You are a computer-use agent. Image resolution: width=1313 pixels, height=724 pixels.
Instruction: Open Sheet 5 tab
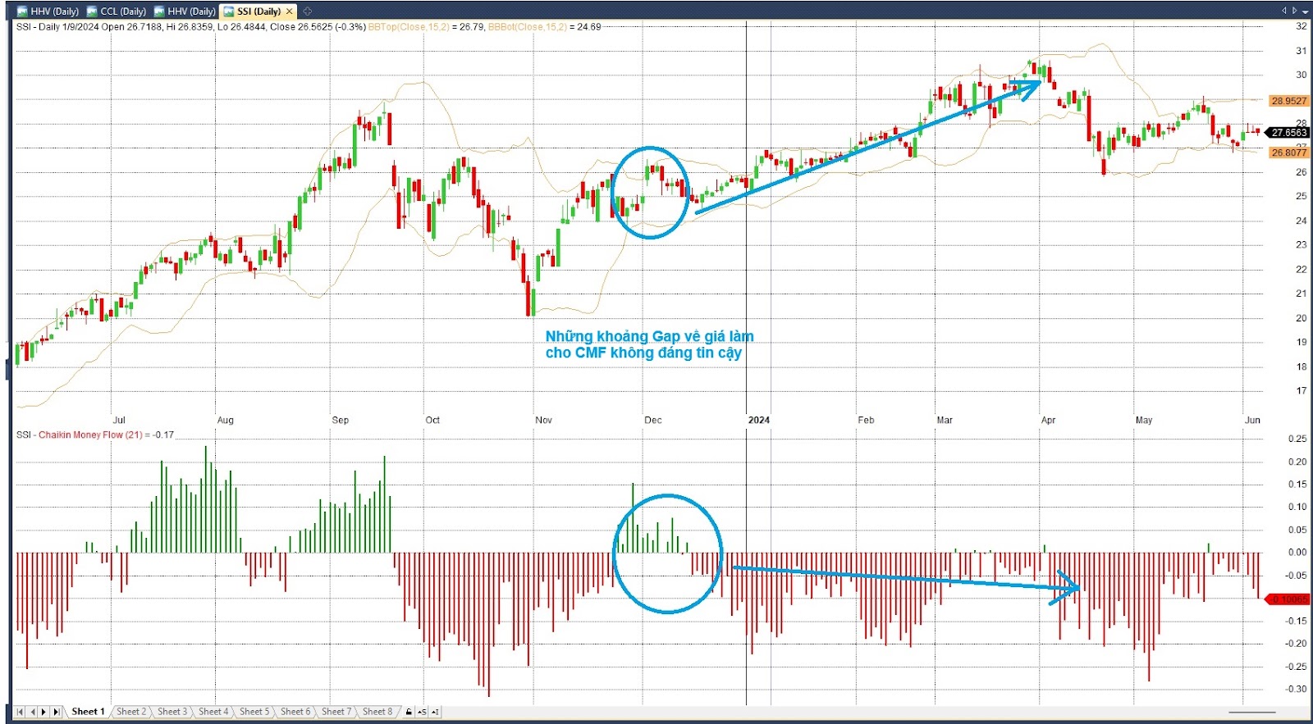(x=254, y=712)
